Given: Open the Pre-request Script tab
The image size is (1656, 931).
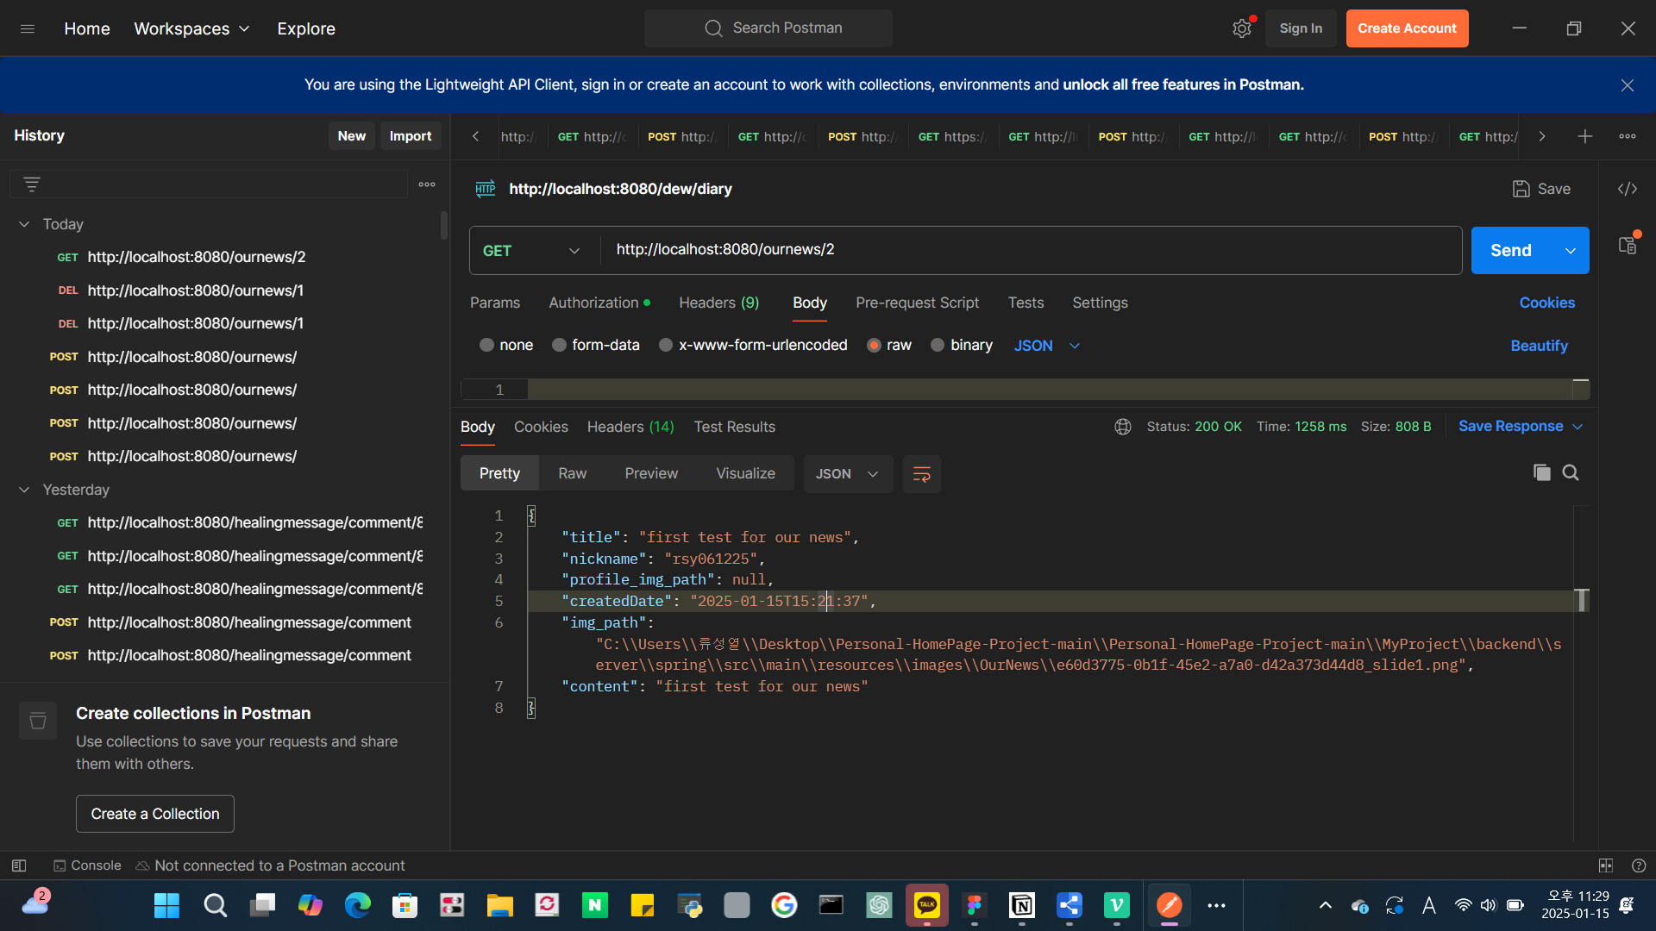Looking at the screenshot, I should 918,303.
